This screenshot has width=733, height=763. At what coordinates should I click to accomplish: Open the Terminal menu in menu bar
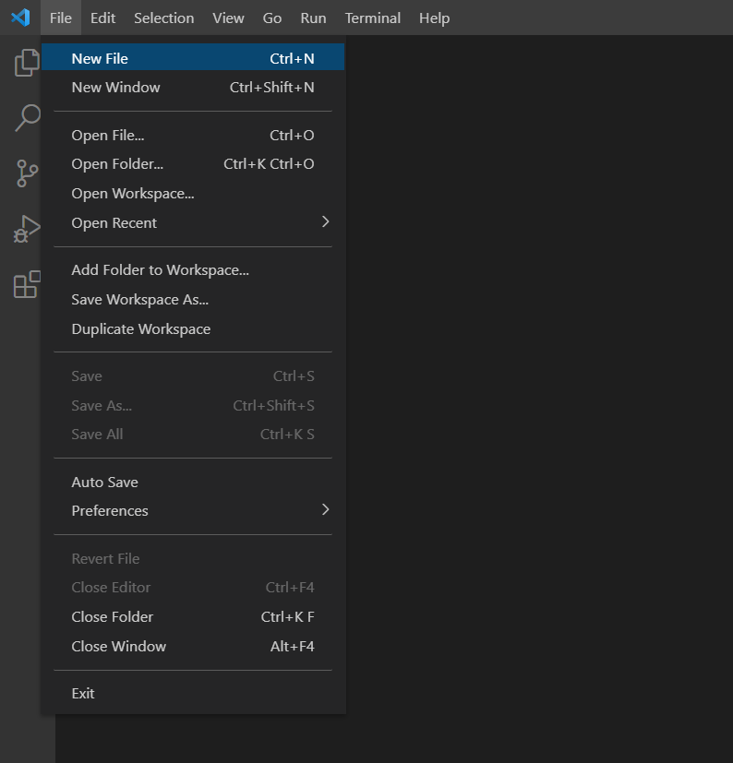(x=370, y=18)
